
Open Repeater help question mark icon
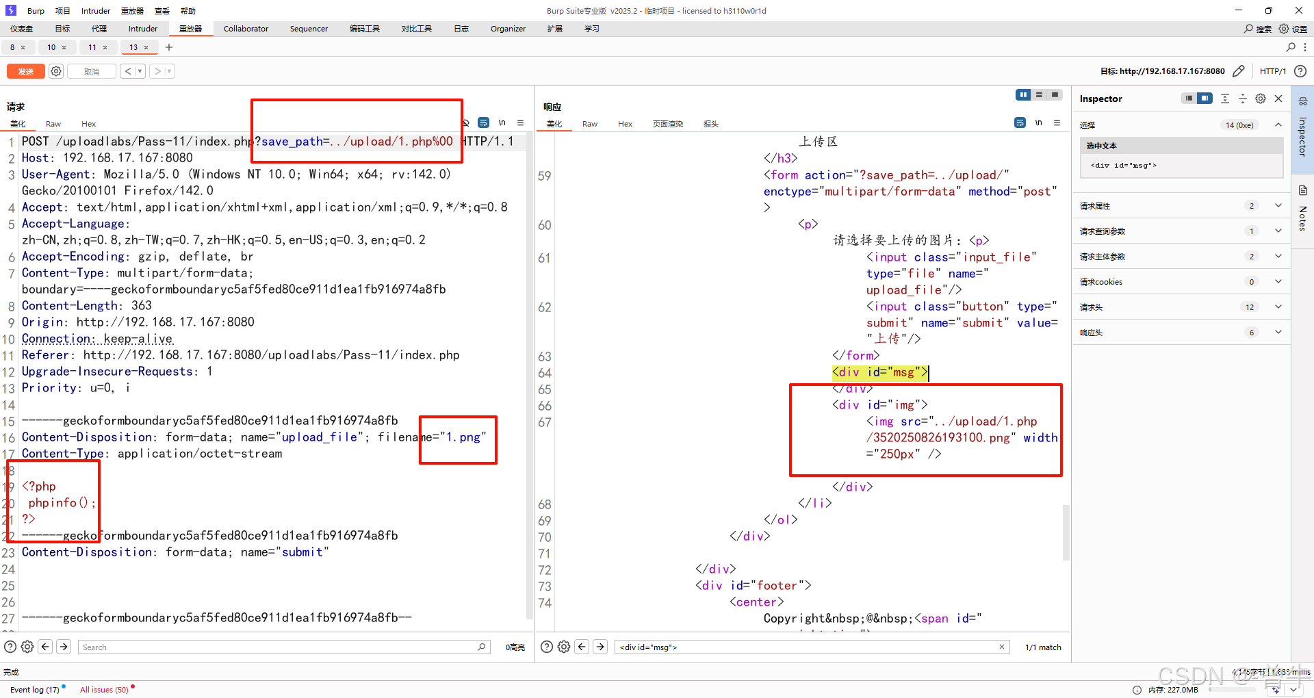pyautogui.click(x=1300, y=71)
